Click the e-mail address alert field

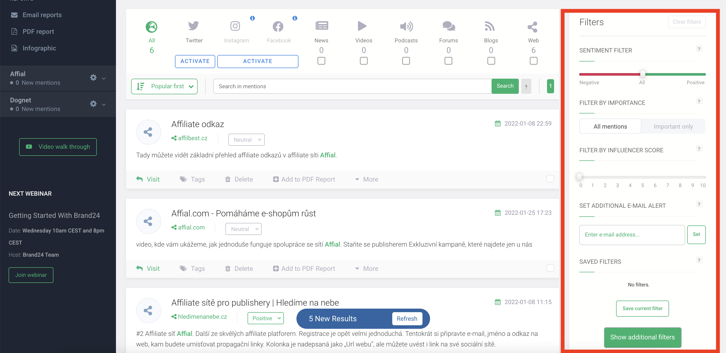click(632, 234)
